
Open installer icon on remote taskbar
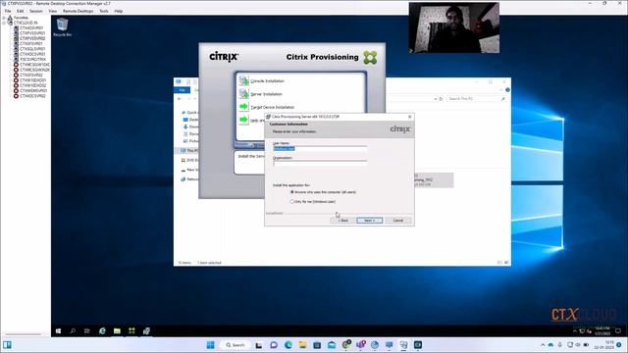tap(146, 331)
